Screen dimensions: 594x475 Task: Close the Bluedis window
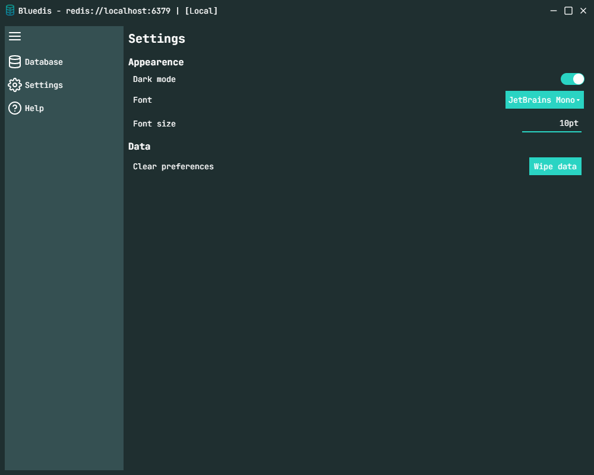pos(583,11)
